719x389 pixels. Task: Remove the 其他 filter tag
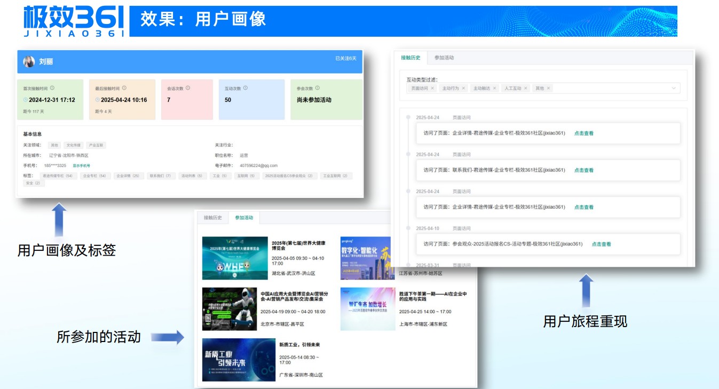coord(548,88)
